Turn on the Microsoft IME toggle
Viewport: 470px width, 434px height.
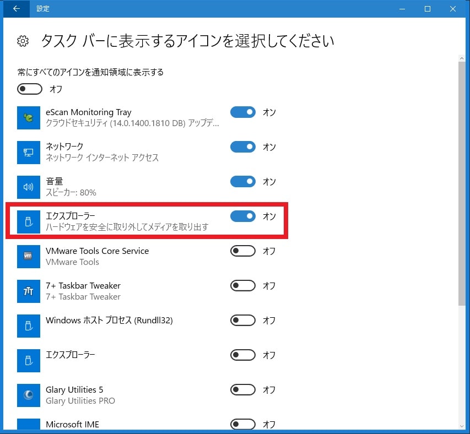(243, 424)
